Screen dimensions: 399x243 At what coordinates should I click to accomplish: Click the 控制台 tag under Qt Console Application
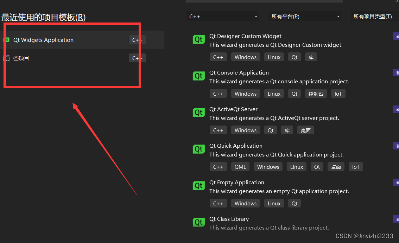click(316, 94)
